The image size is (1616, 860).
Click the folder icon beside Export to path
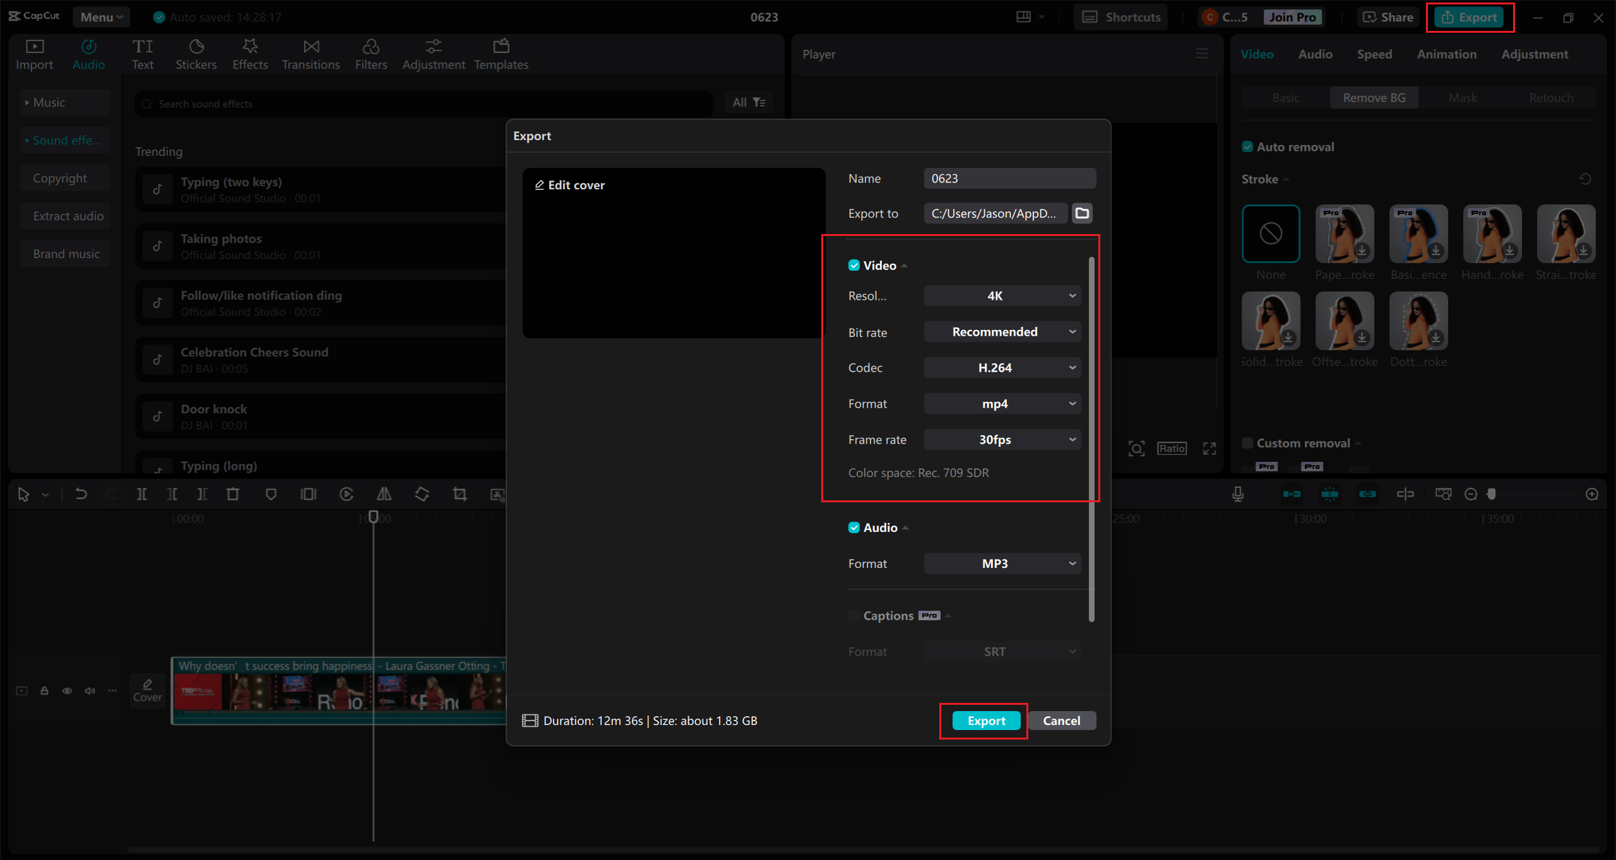click(x=1082, y=213)
